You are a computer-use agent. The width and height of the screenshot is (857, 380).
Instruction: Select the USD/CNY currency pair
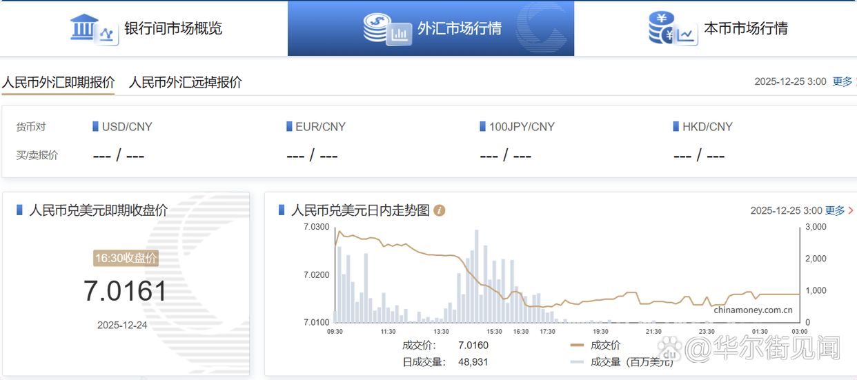tap(127, 127)
